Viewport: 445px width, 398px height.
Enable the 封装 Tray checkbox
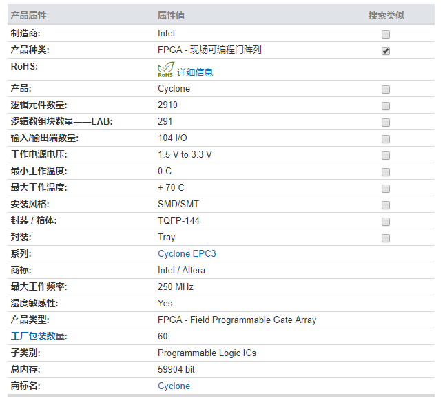[x=386, y=238]
